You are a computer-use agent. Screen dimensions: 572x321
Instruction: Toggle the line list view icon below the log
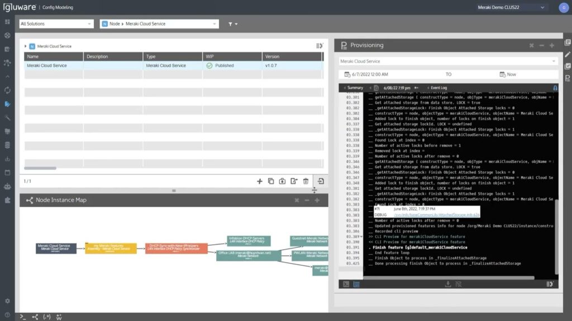click(355, 283)
